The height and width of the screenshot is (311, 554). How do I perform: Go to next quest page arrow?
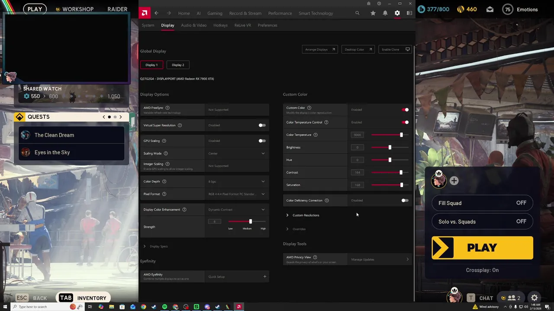[x=120, y=117]
